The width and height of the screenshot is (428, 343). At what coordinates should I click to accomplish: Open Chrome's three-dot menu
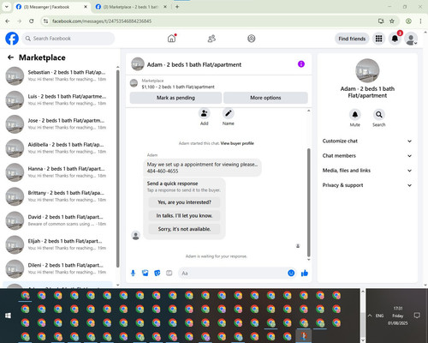[x=420, y=21]
